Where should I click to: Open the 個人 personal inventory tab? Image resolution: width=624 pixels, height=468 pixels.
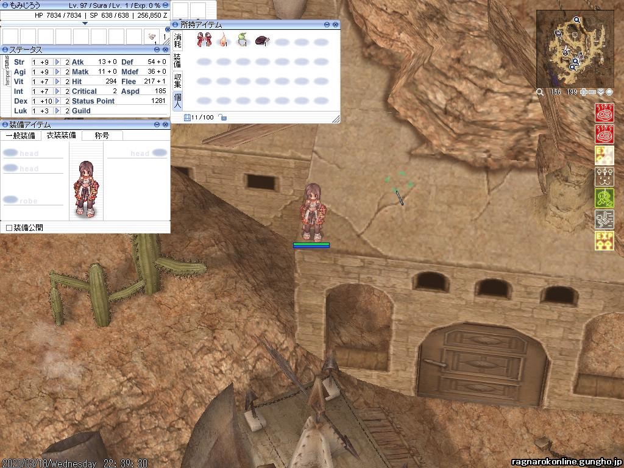click(177, 101)
